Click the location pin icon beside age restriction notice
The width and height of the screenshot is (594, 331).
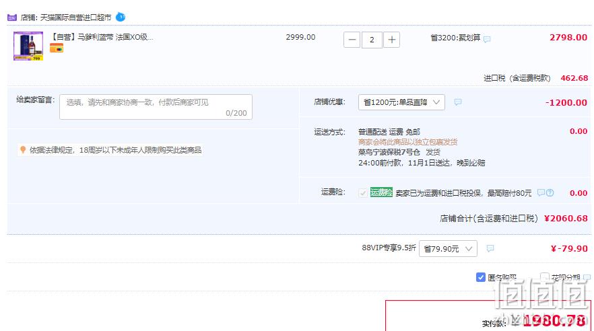pos(23,150)
